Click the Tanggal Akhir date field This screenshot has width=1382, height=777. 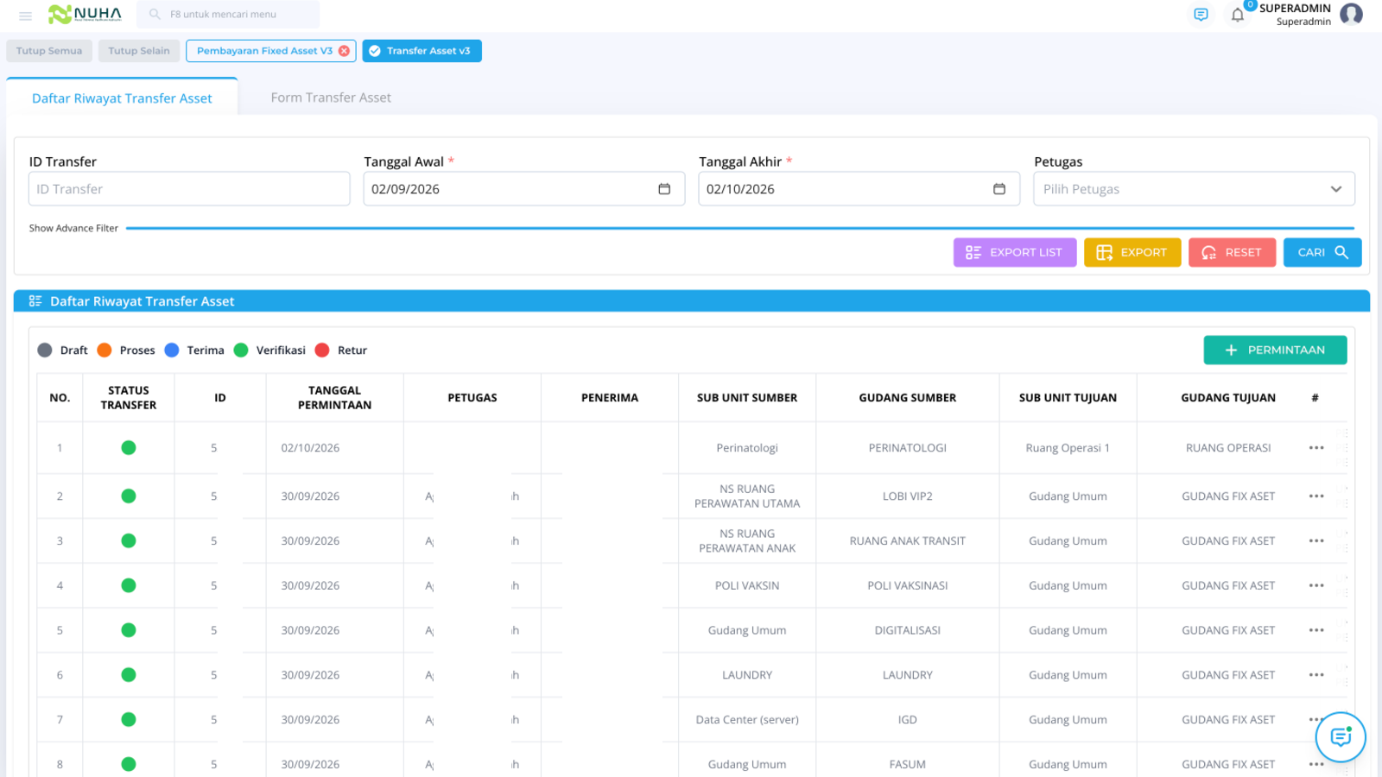(x=859, y=189)
